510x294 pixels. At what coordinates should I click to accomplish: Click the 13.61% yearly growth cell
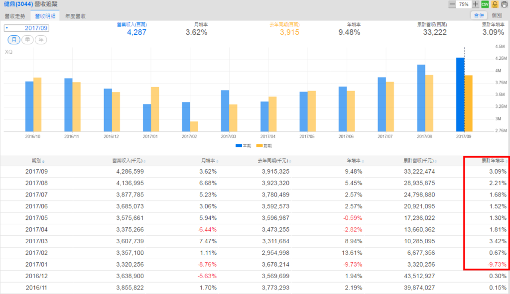(x=352, y=253)
